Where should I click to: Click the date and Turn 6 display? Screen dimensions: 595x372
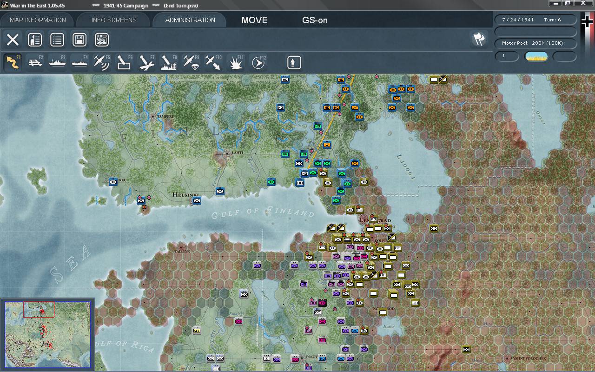pos(535,20)
